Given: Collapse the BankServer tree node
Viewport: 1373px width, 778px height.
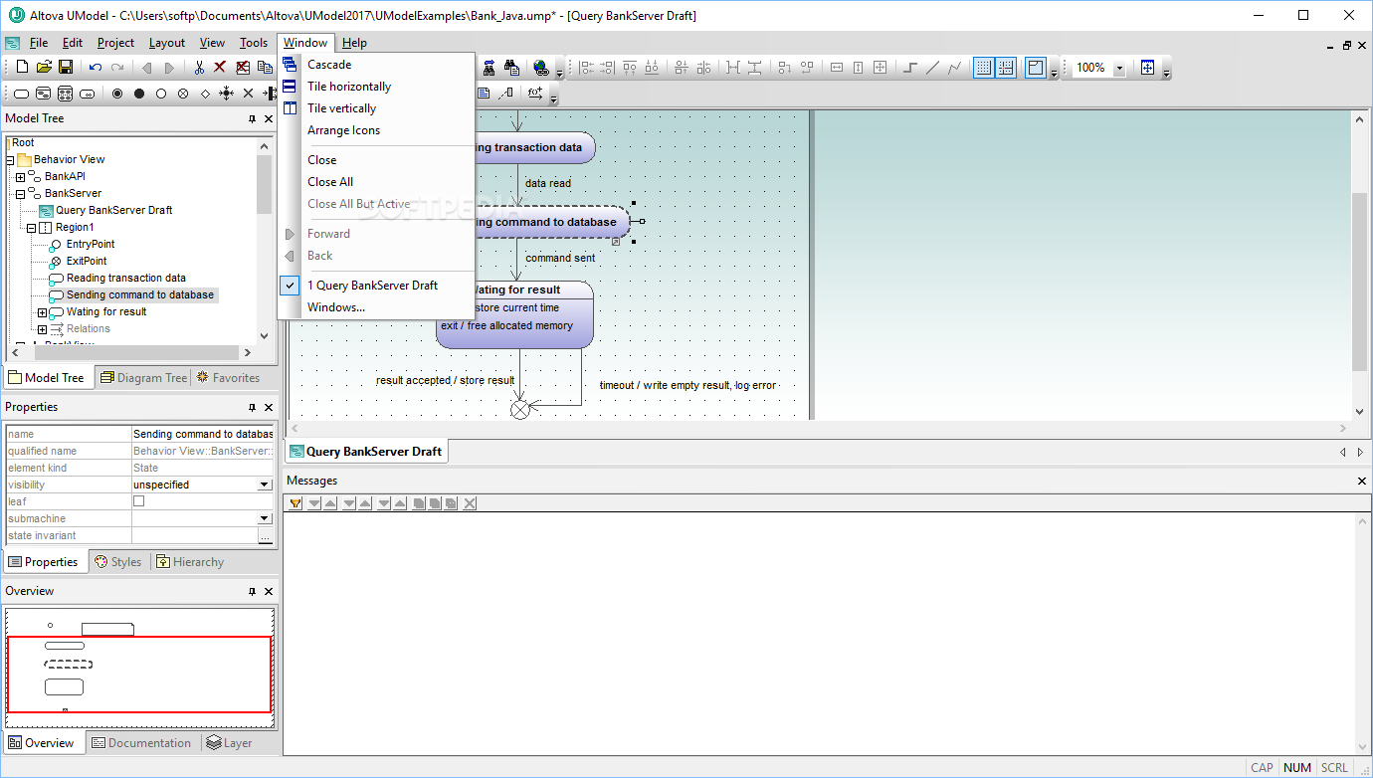Looking at the screenshot, I should (x=20, y=194).
